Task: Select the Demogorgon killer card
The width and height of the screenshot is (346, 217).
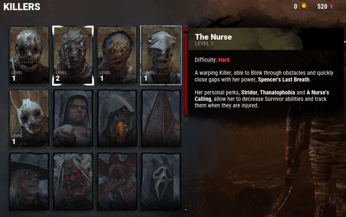Action: point(117,182)
